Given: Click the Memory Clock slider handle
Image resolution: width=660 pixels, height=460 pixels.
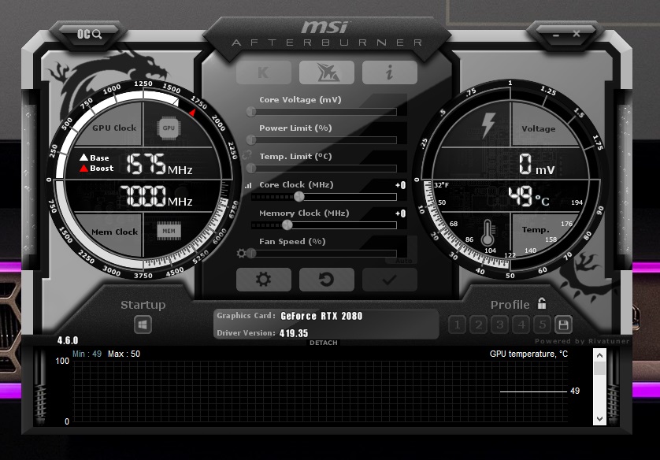Looking at the screenshot, I should click(x=287, y=225).
